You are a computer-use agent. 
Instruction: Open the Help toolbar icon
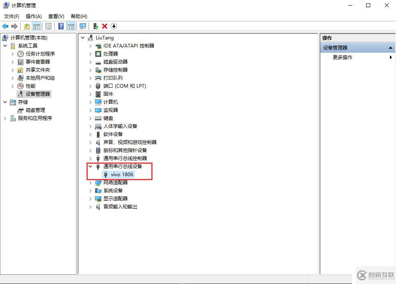click(61, 26)
